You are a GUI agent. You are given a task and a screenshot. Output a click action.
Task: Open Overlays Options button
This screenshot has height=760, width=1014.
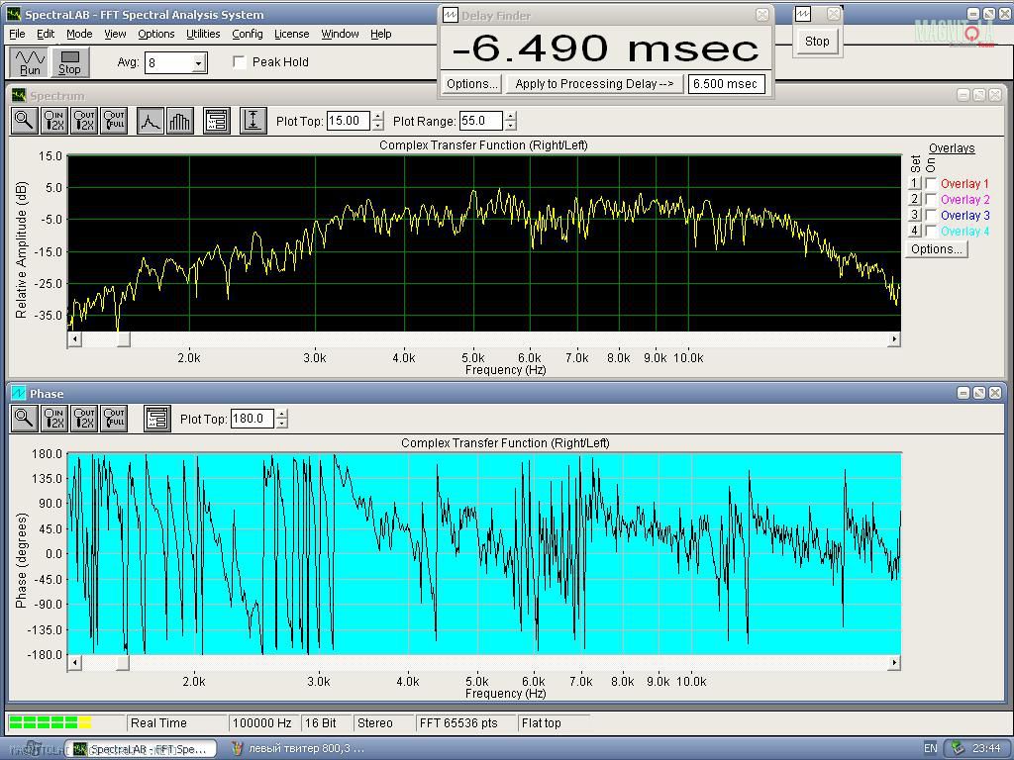[937, 249]
